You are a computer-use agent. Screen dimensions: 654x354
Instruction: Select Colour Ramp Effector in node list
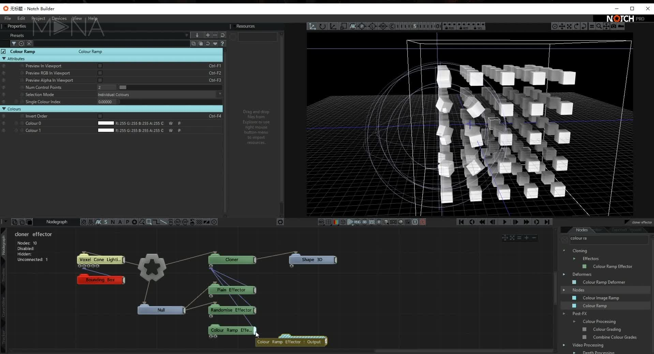point(612,267)
